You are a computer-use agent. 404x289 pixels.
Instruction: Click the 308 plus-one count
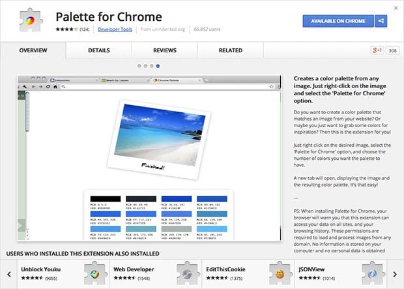point(392,51)
